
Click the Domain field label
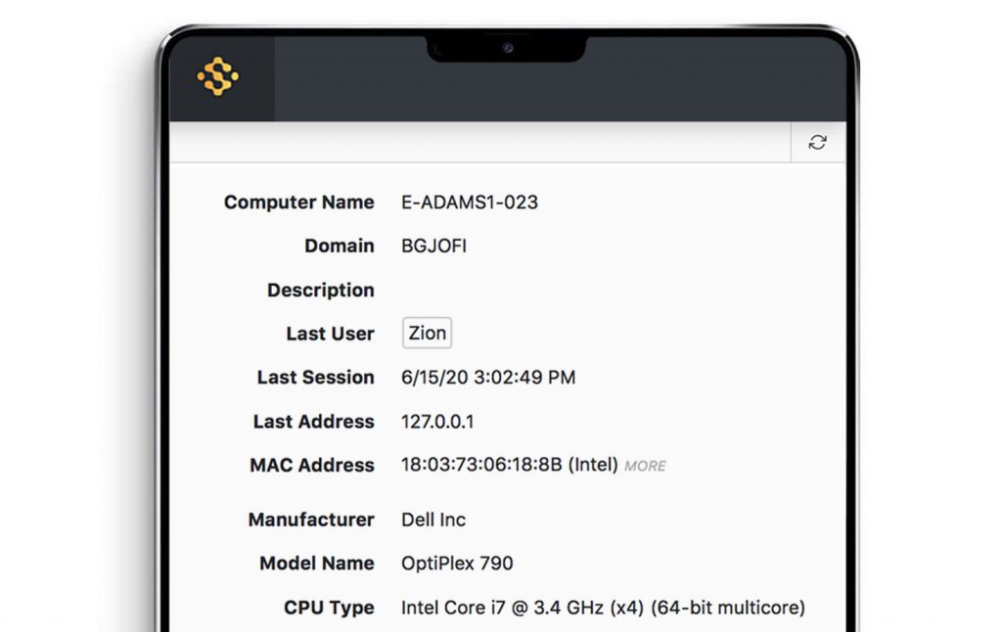339,247
